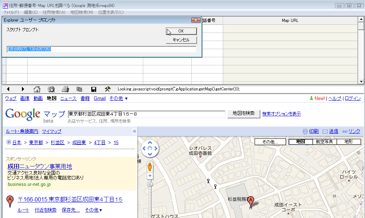Screen dimensions: 365x218
Task: Click the 地図を検索 button
Action: click(x=243, y=113)
